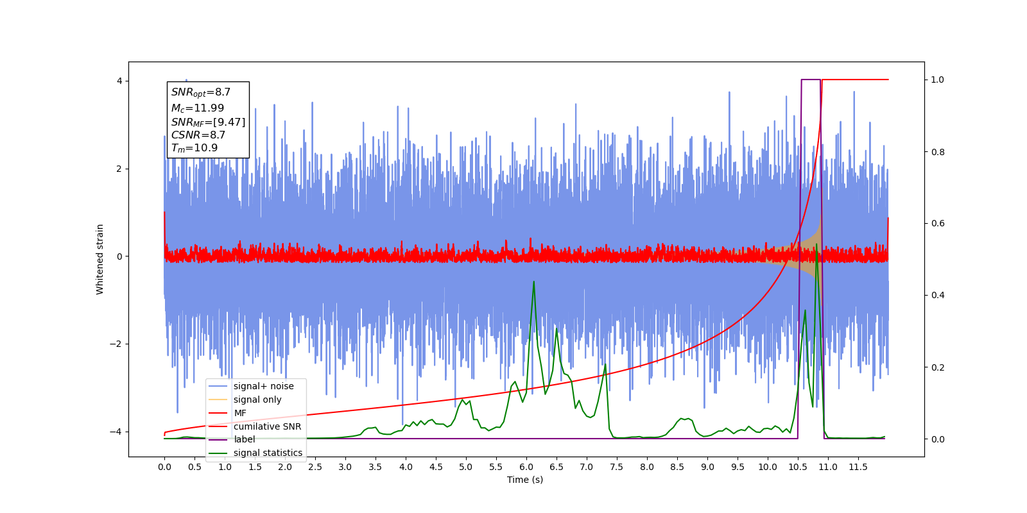This screenshot has width=1027, height=513.
Task: Click the 0.0 tick on the time axis
Action: [164, 467]
